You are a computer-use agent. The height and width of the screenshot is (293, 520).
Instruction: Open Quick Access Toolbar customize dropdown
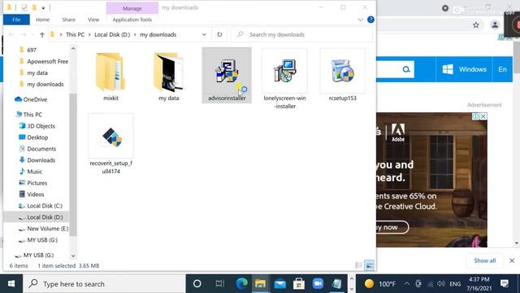(43, 7)
